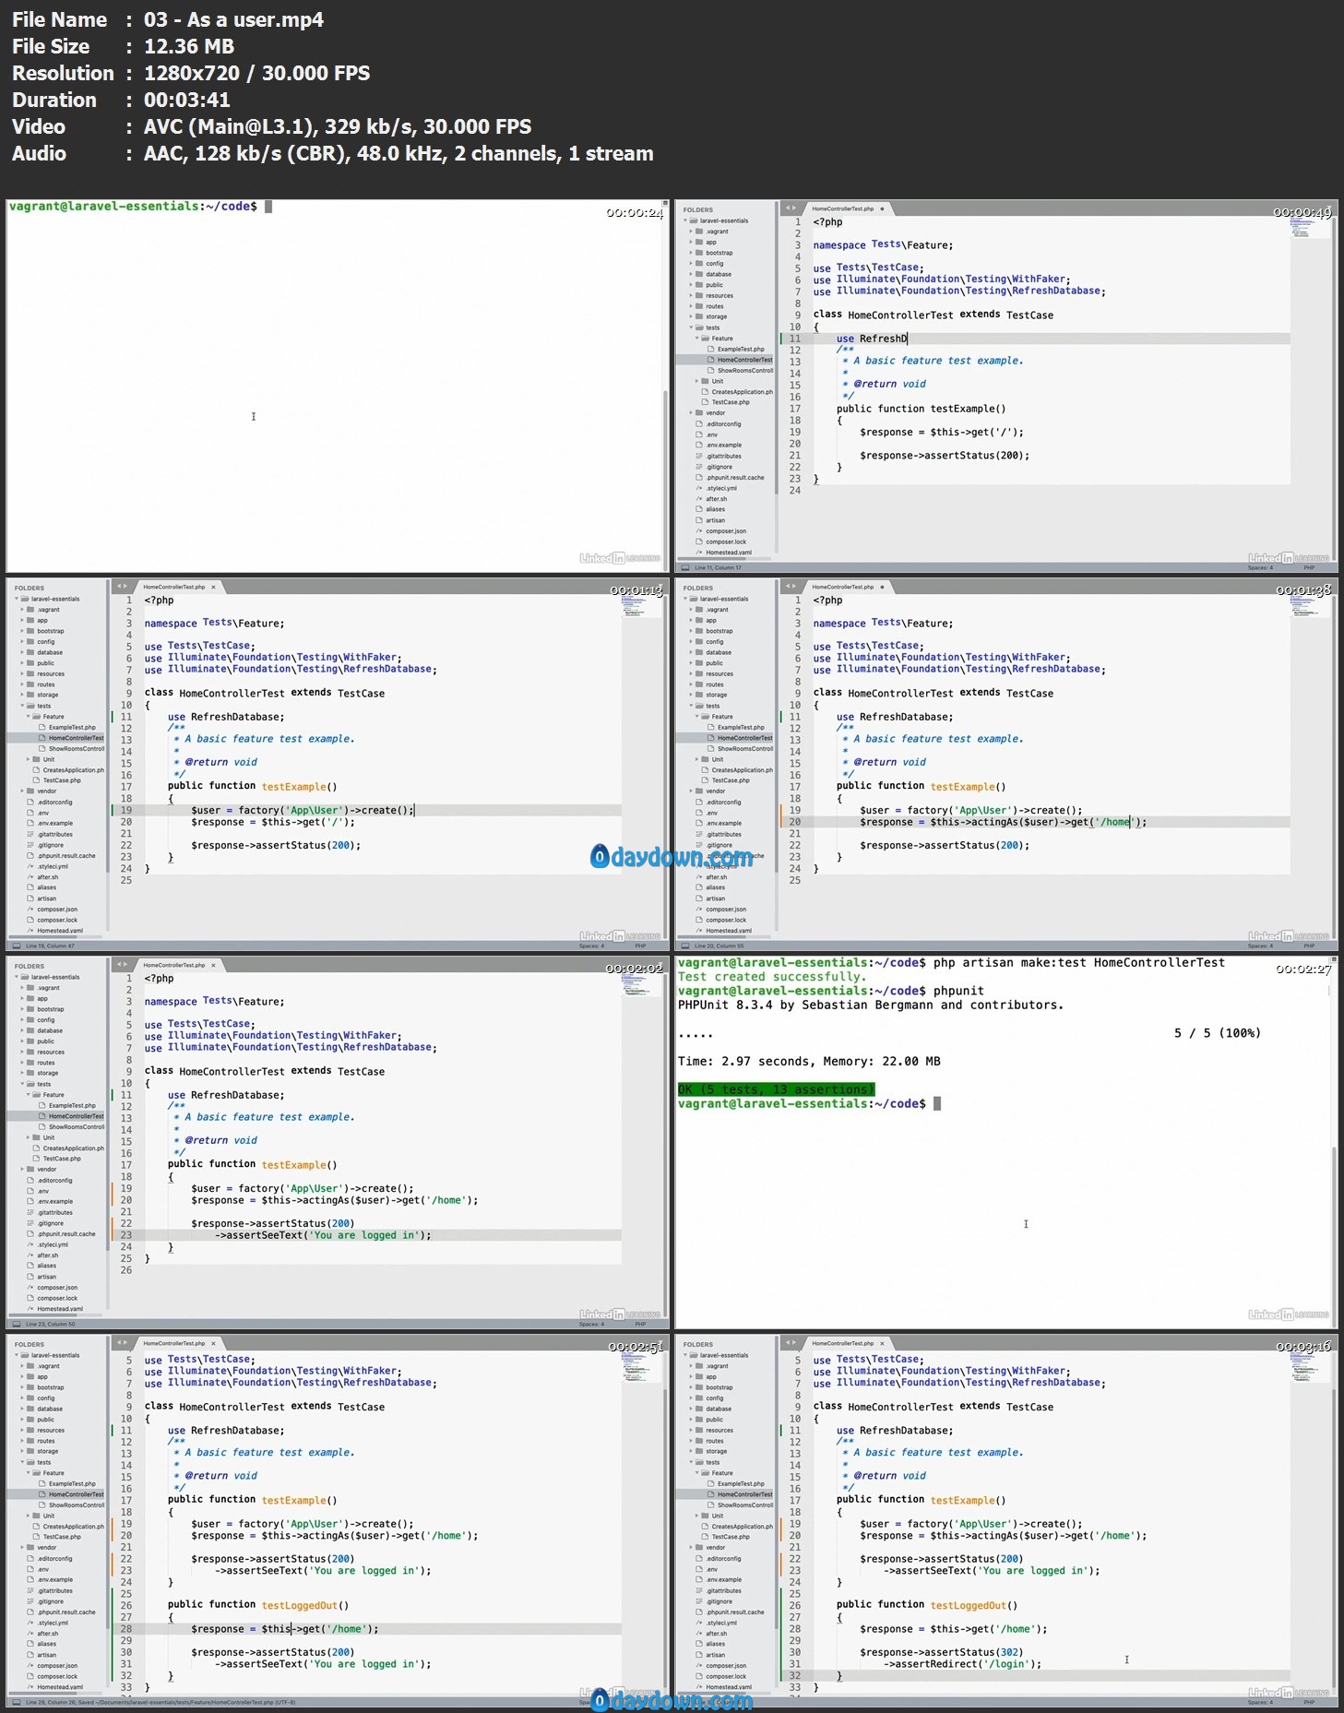Image resolution: width=1344 pixels, height=1713 pixels.
Task: In 00:01:38 frame, expand the Unit folder arrow
Action: coord(696,759)
